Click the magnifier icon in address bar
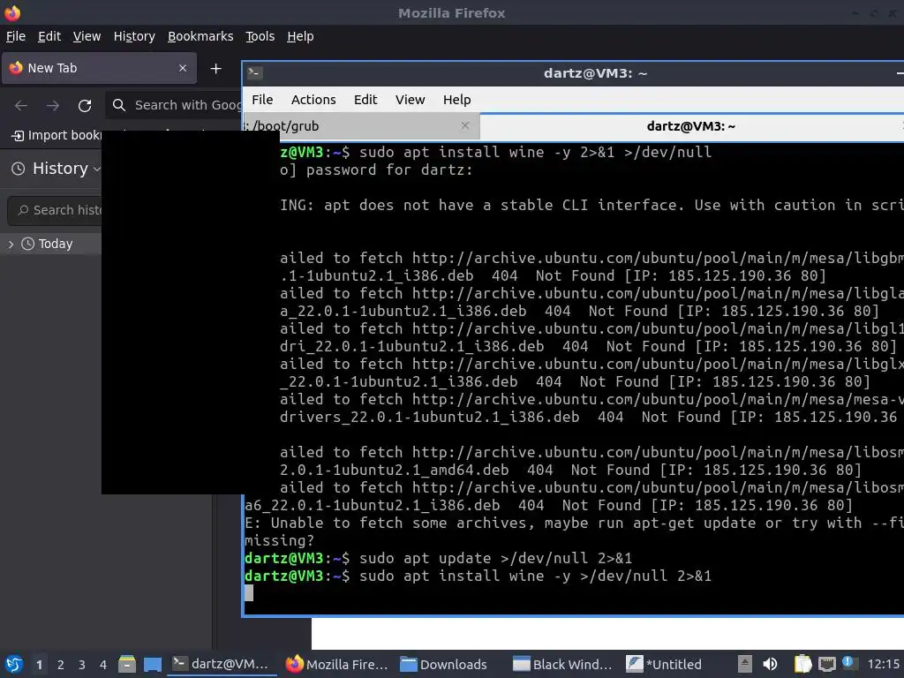 click(119, 105)
